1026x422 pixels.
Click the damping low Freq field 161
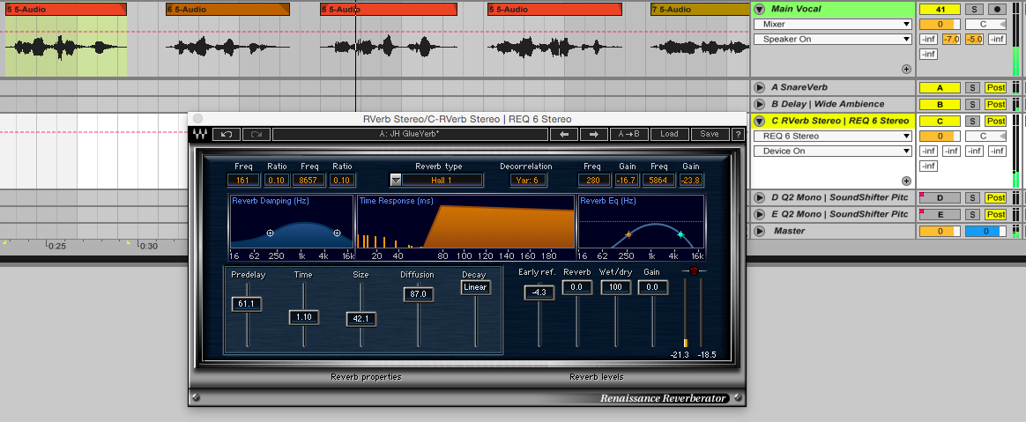pyautogui.click(x=243, y=180)
